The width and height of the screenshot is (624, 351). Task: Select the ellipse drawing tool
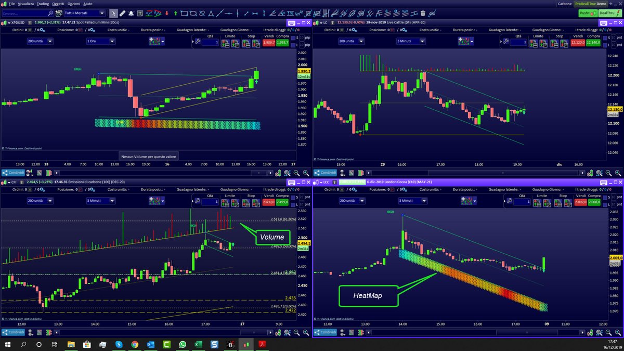(193, 13)
